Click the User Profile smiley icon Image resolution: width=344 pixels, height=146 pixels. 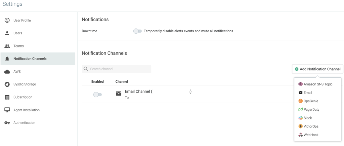tap(7, 21)
